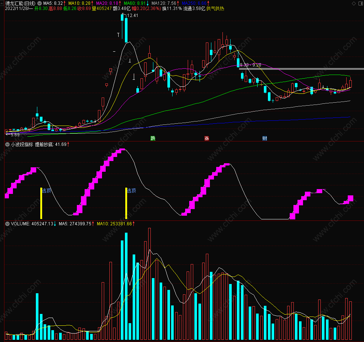This screenshot has height=342, width=364.
Task: Click the second yellow 逃顶 signal bar
Action: [x=126, y=203]
